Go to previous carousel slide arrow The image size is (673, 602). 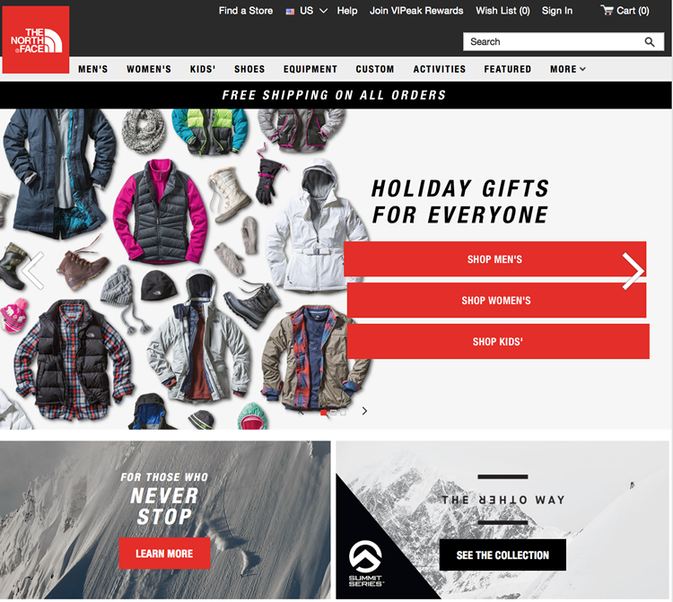[32, 271]
